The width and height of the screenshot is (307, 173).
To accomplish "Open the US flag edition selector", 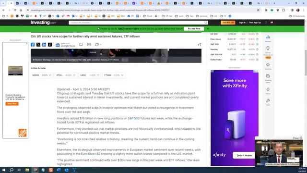I will click(x=272, y=23).
